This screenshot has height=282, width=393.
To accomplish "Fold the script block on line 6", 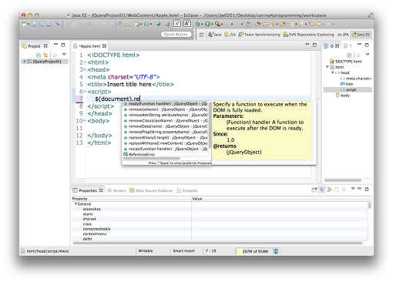I will pyautogui.click(x=85, y=92).
